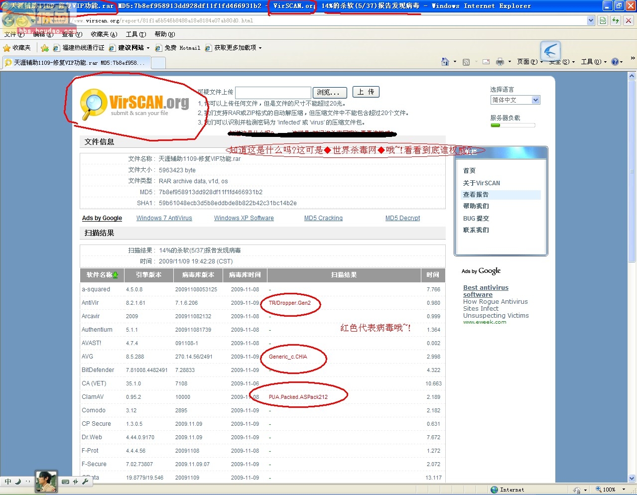The height and width of the screenshot is (495, 637).
Task: Open the address bar history dropdown arrow
Action: (x=591, y=20)
